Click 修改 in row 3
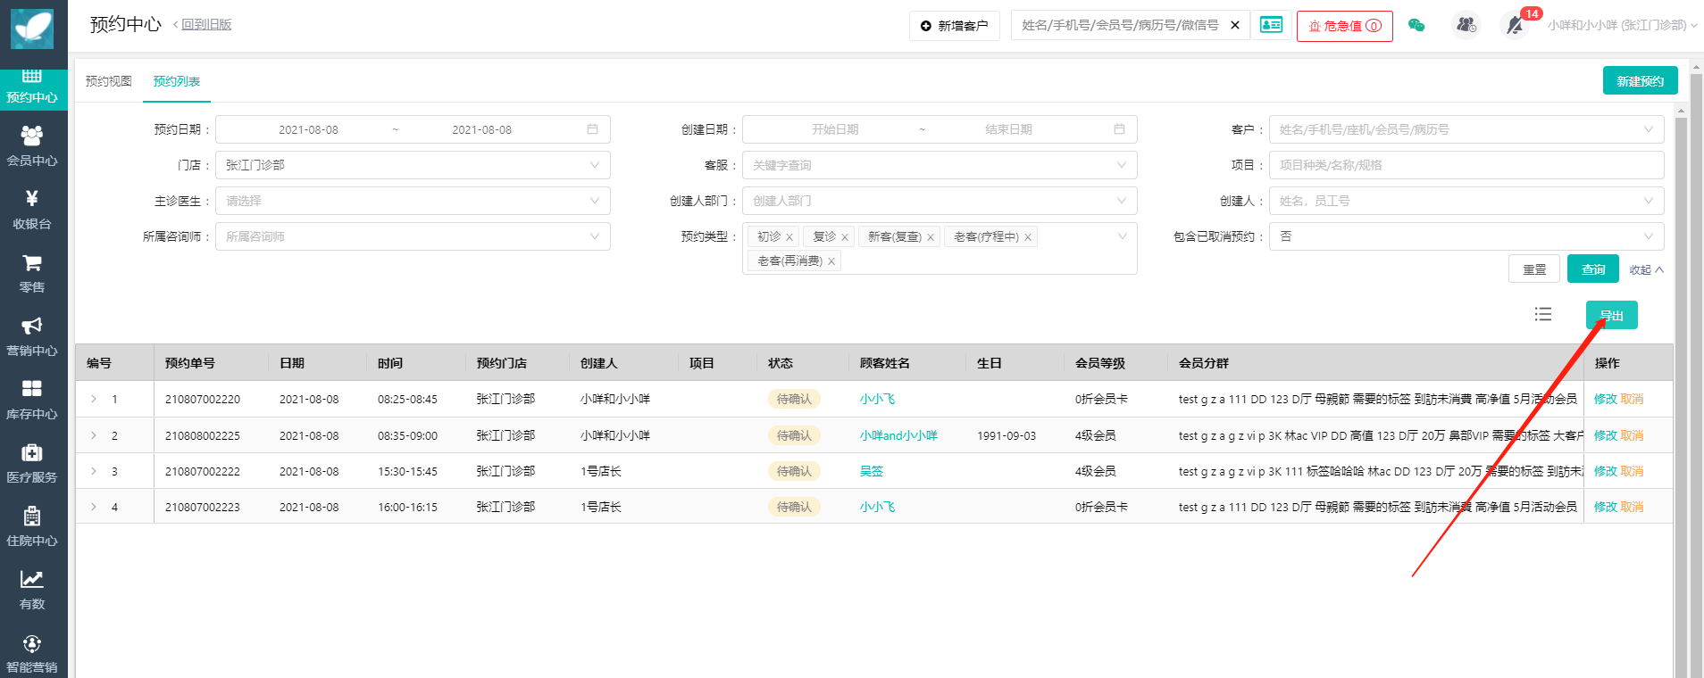Image resolution: width=1704 pixels, height=678 pixels. pyautogui.click(x=1605, y=471)
